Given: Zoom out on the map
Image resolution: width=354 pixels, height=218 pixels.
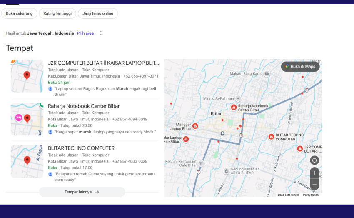Looking at the screenshot, I should click(314, 184).
